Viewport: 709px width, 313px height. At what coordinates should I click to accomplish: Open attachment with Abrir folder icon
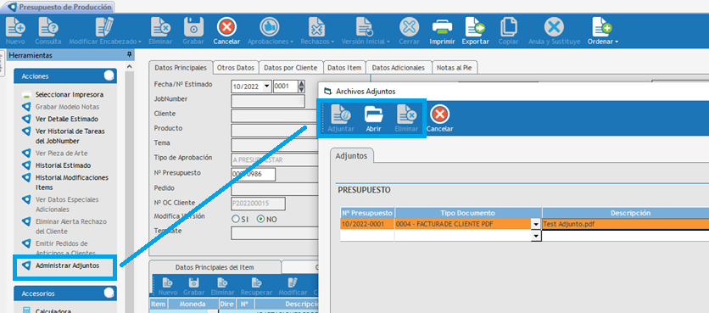374,115
